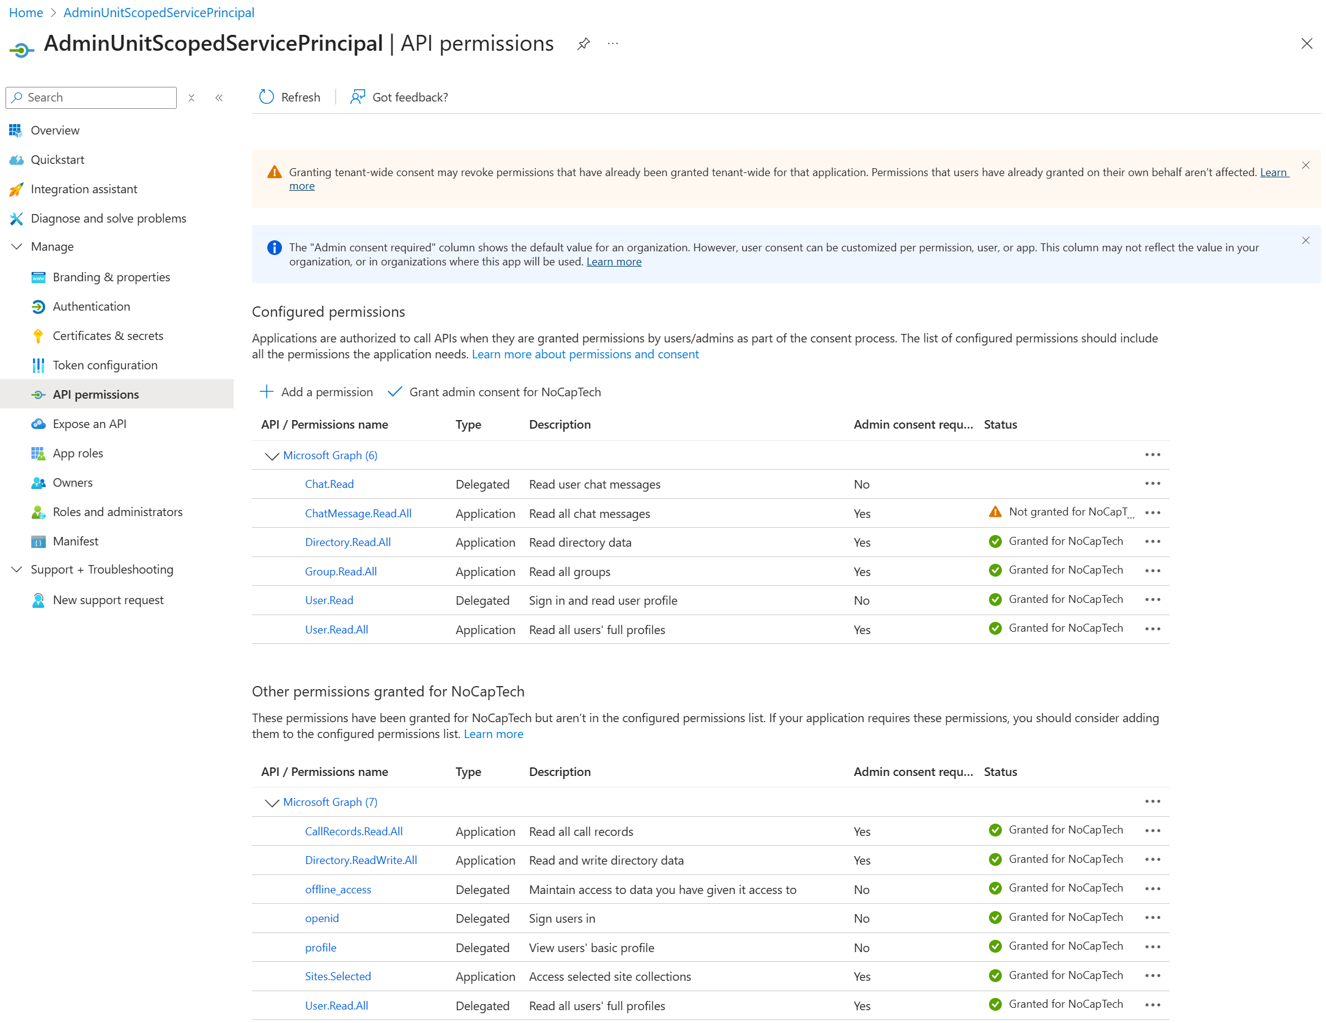Open ellipsis menu for Chat.Read row
Viewport: 1326px width, 1023px height.
click(x=1153, y=484)
